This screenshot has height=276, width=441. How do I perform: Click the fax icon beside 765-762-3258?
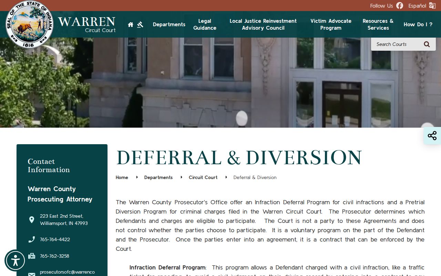pos(32,256)
